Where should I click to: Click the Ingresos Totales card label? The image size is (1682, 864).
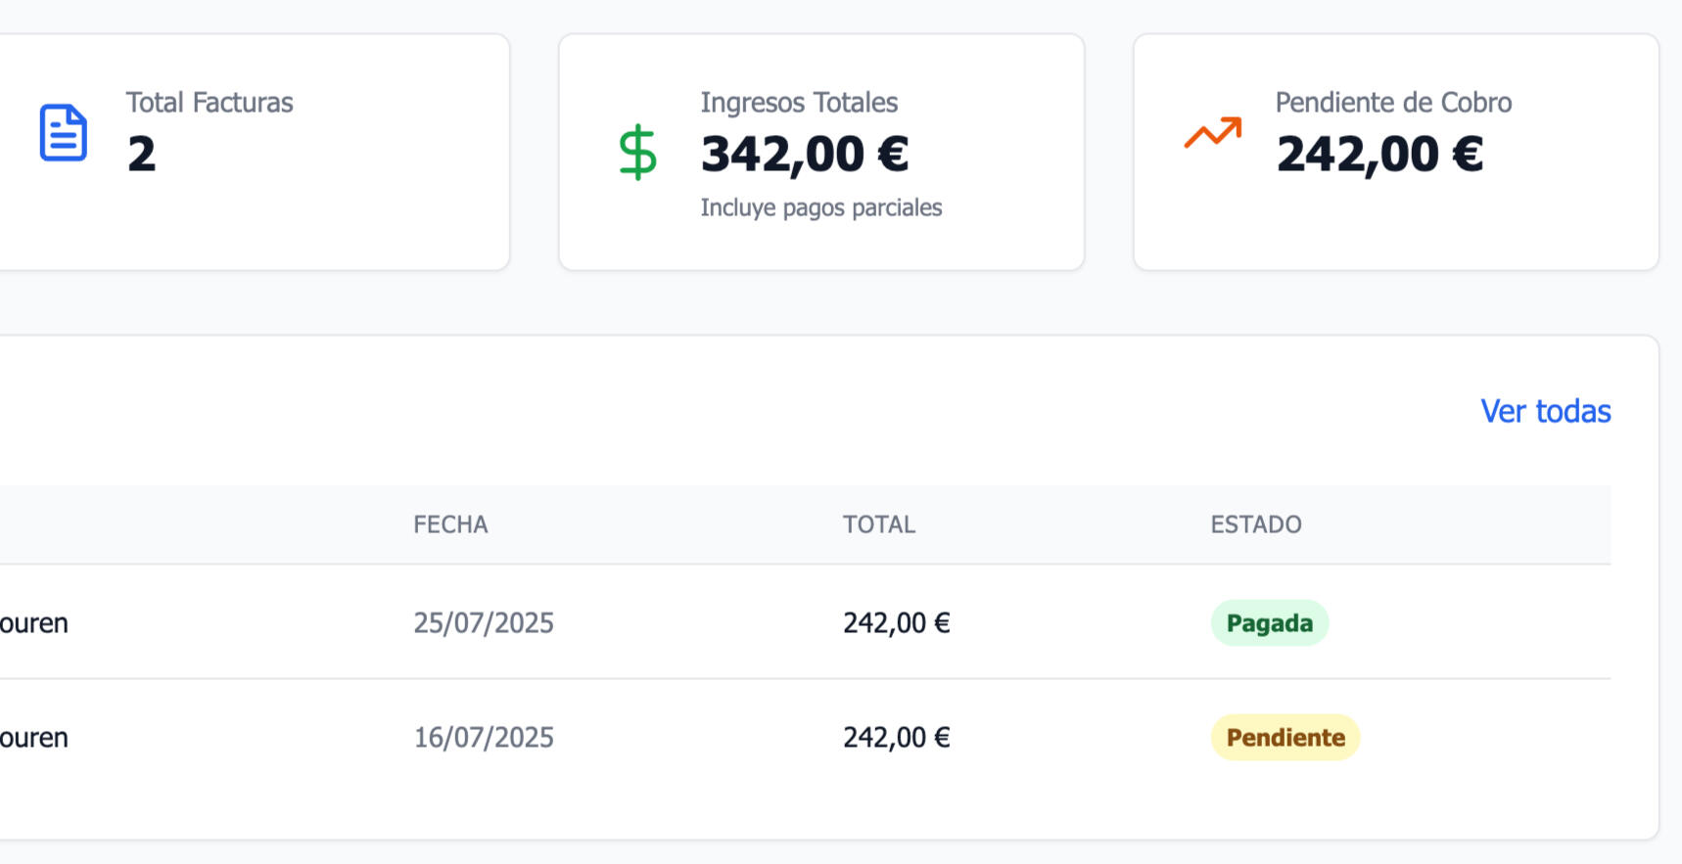tap(799, 103)
